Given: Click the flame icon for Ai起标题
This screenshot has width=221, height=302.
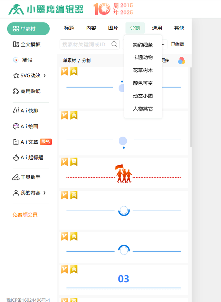Looking at the screenshot, I should pos(16,158).
